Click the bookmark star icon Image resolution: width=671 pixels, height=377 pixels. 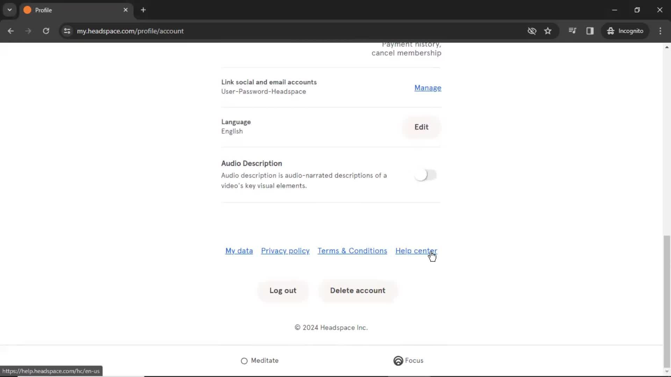548,31
